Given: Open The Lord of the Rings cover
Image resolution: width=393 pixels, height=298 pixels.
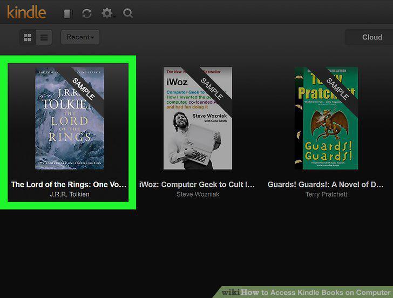Looking at the screenshot, I should click(70, 118).
